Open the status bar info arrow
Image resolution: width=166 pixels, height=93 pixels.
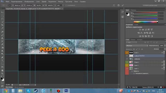pyautogui.click(x=35, y=85)
